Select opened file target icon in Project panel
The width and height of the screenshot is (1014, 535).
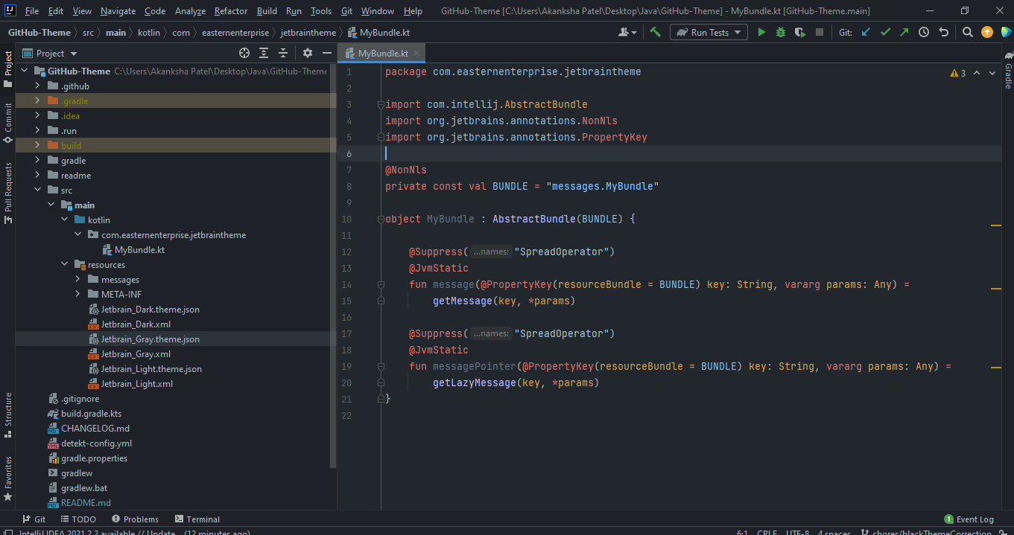pyautogui.click(x=244, y=53)
